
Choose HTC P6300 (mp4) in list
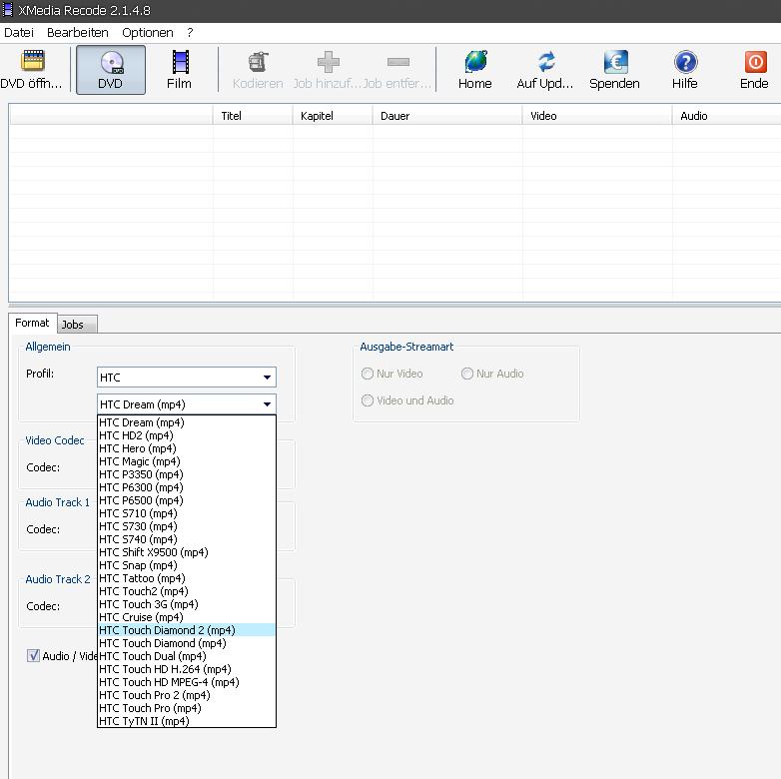187,487
